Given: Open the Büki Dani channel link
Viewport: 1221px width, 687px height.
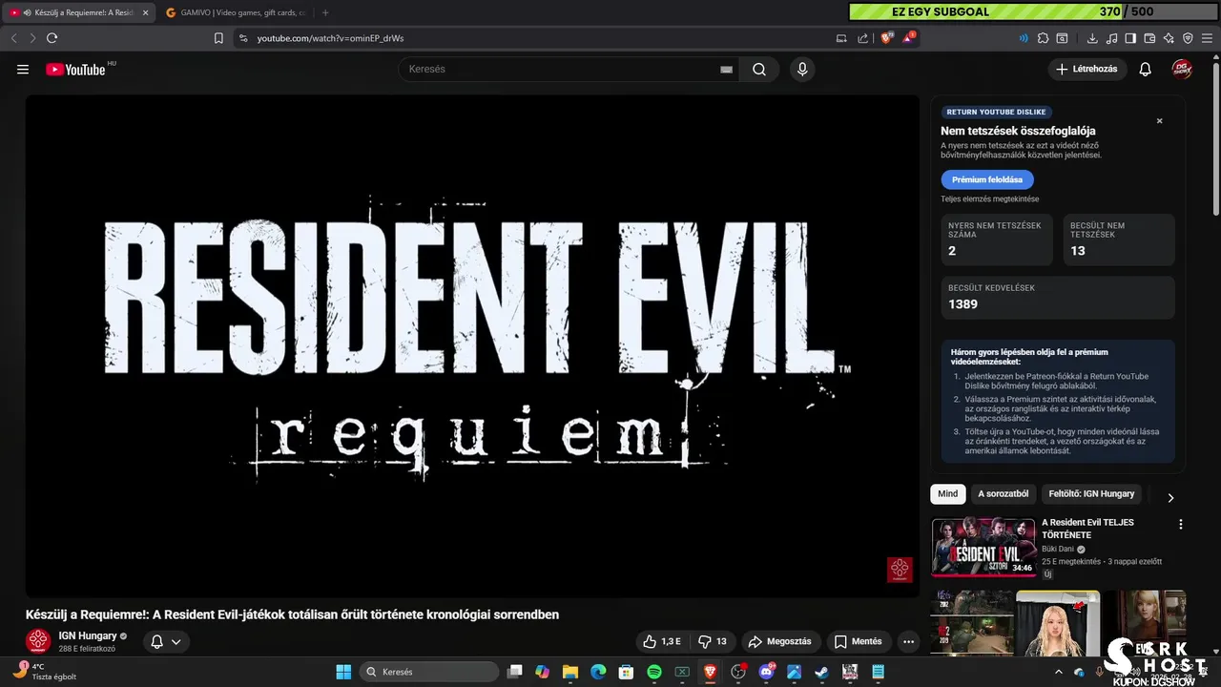Looking at the screenshot, I should [1058, 550].
